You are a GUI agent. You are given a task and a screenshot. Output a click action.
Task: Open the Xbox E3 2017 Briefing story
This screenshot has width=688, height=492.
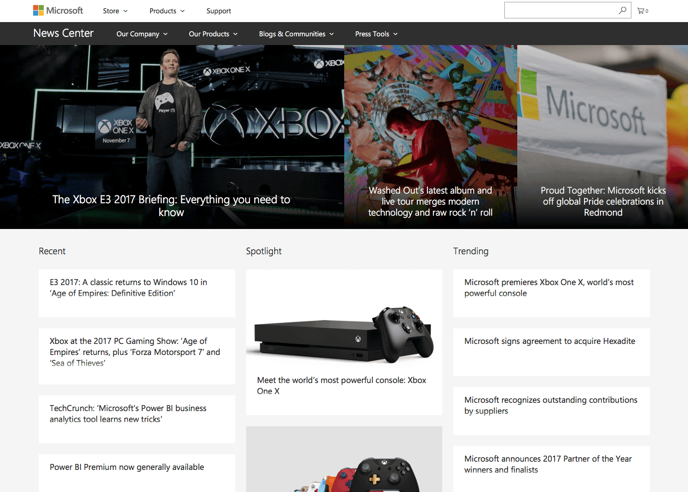coord(171,206)
